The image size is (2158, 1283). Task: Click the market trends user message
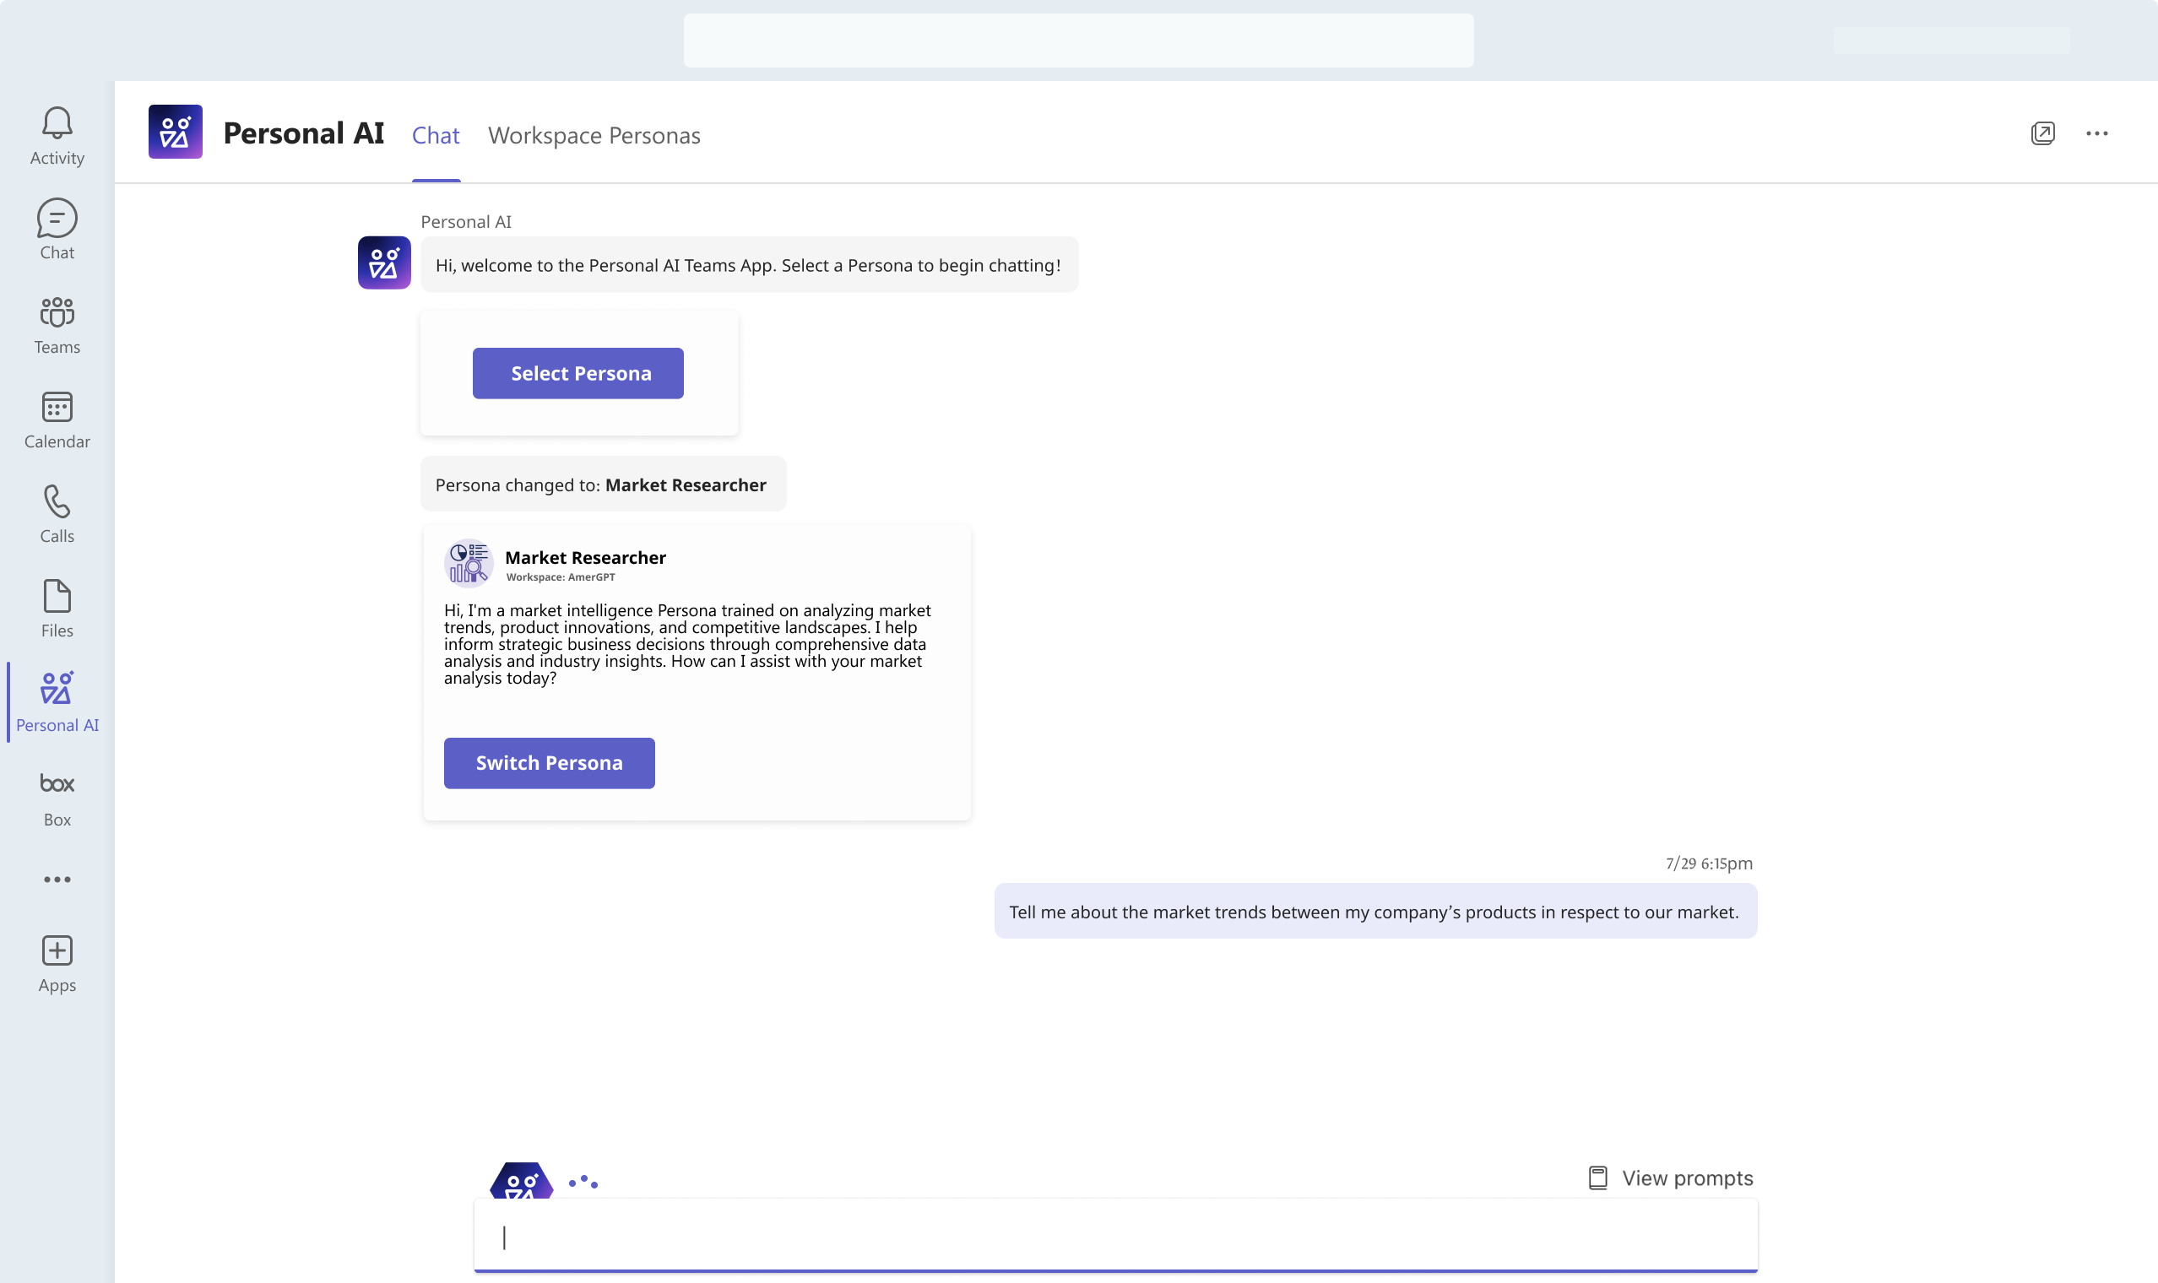[x=1375, y=912]
